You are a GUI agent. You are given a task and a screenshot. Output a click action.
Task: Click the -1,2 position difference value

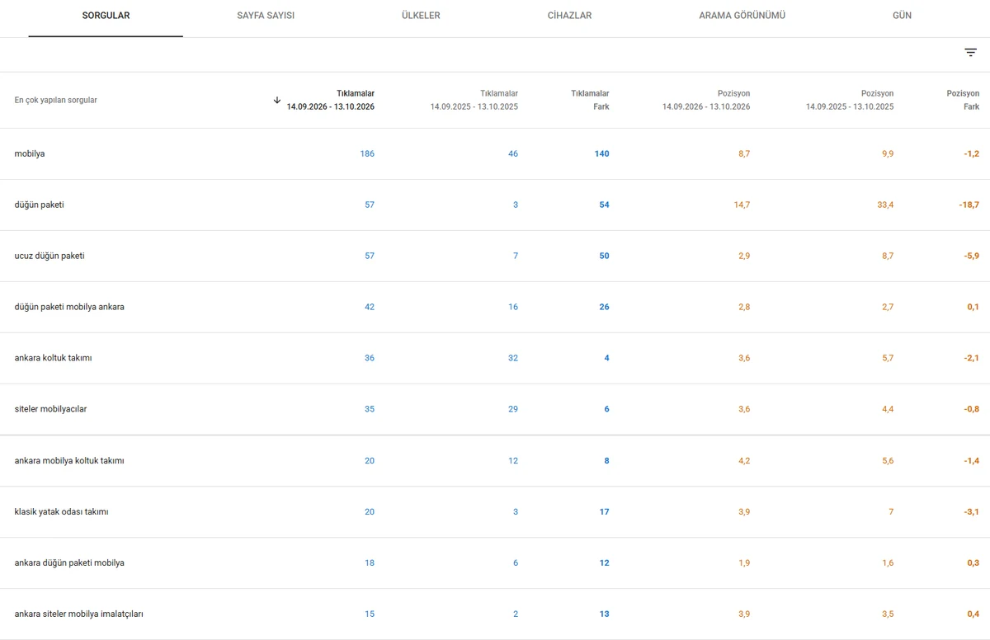click(972, 153)
